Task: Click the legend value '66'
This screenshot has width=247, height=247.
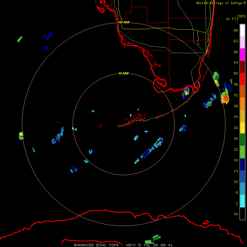Action: coord(236,30)
